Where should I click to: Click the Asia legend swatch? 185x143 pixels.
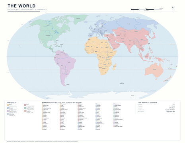tap(25, 105)
